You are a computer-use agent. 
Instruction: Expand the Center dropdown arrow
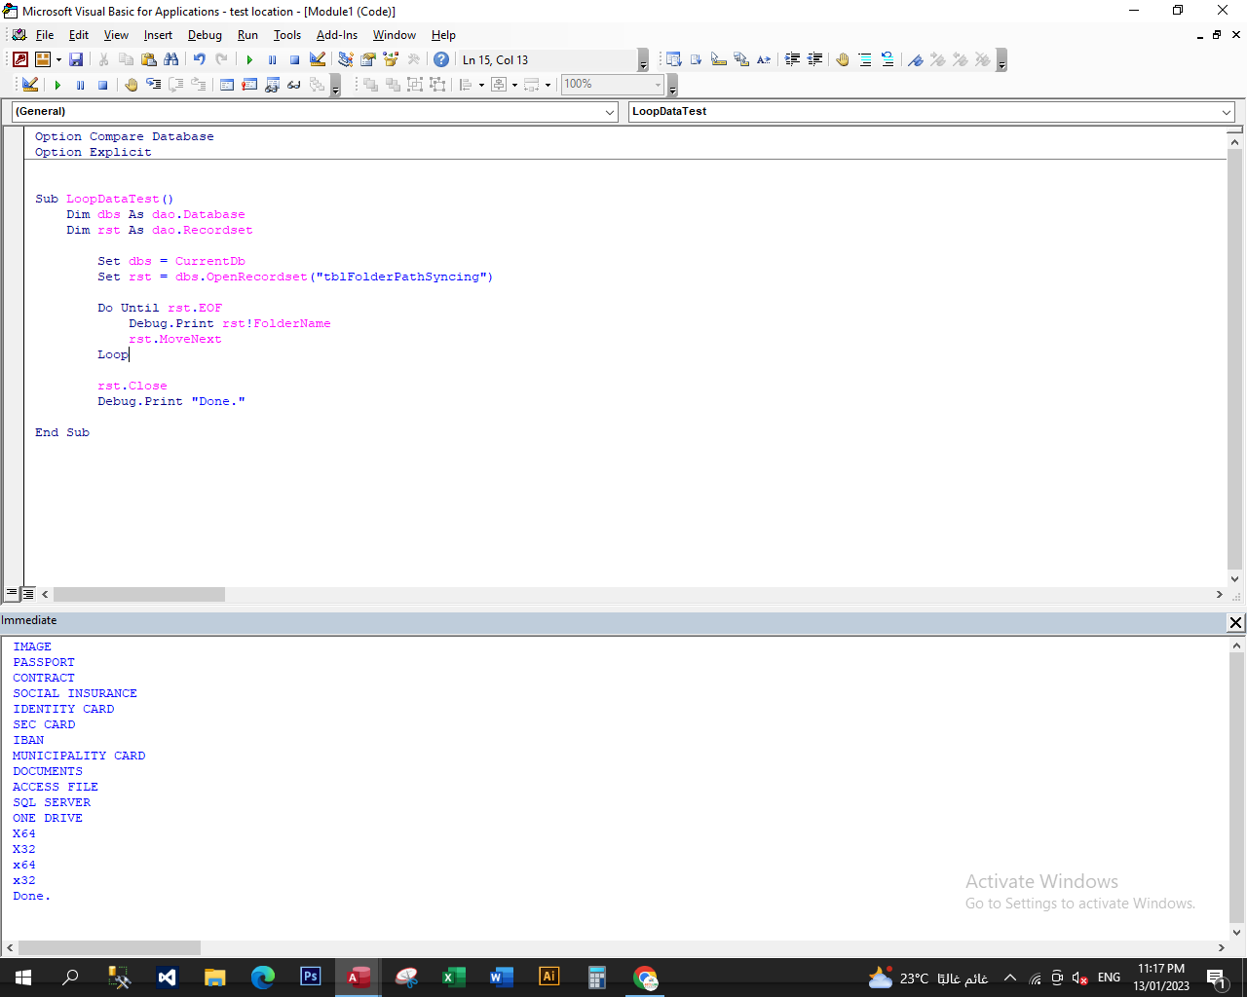514,85
